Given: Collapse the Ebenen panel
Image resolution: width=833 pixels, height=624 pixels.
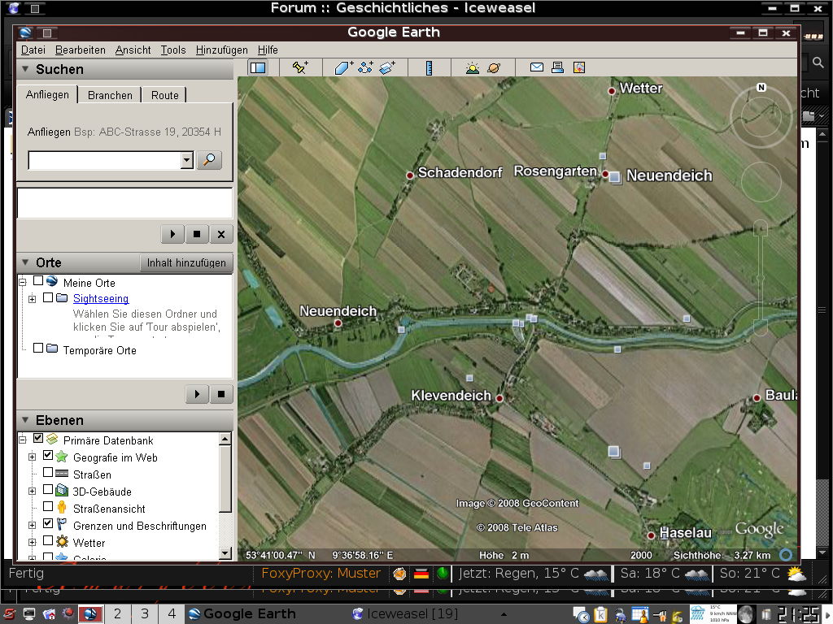Looking at the screenshot, I should click(x=25, y=420).
